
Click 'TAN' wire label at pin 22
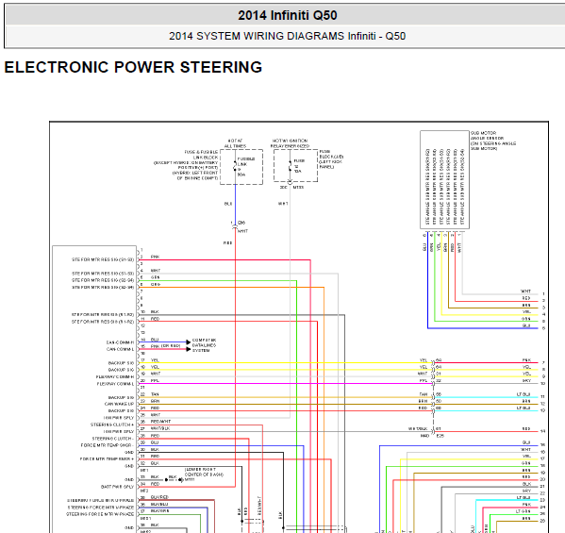click(x=155, y=394)
